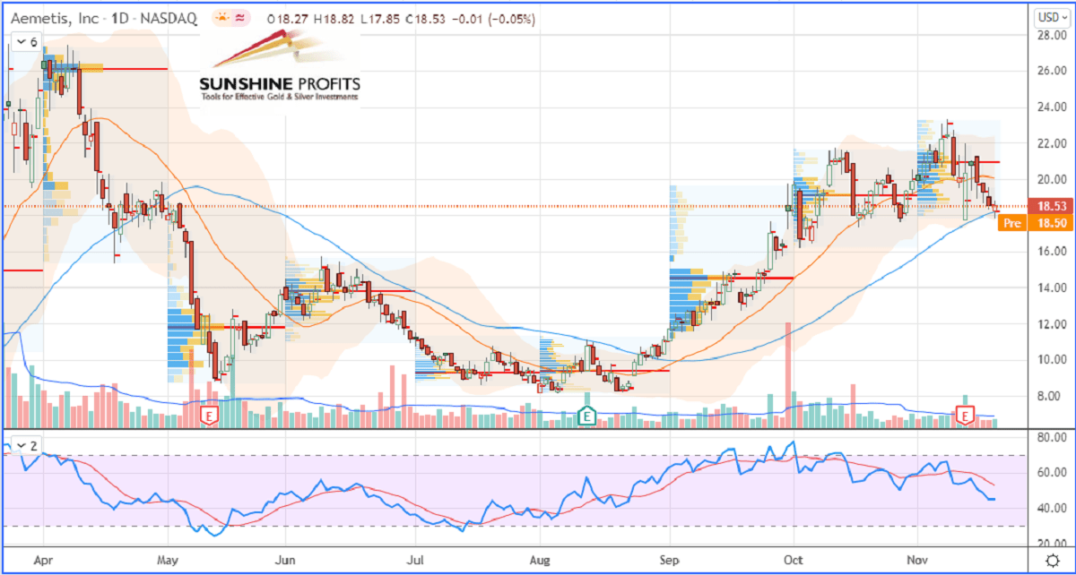1076x575 pixels.
Task: Expand the 6 indicators legend in main pane
Action: tap(23, 41)
